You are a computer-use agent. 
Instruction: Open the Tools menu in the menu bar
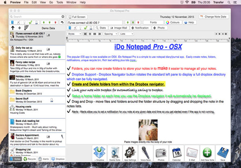[60, 2]
